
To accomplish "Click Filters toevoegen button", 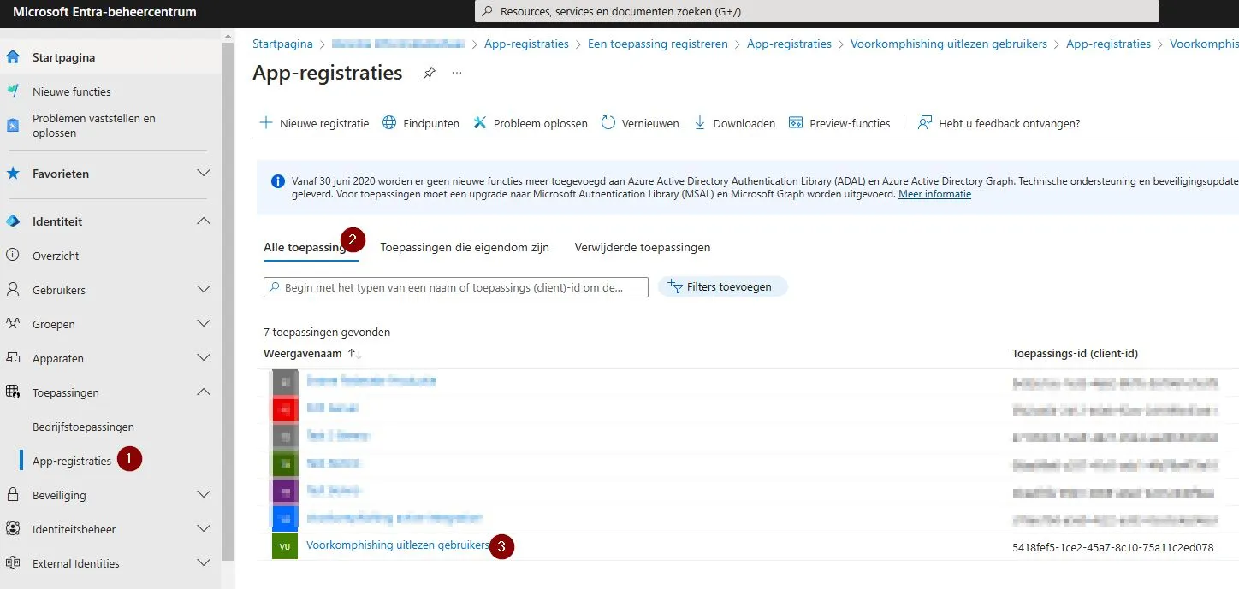I will tap(722, 287).
